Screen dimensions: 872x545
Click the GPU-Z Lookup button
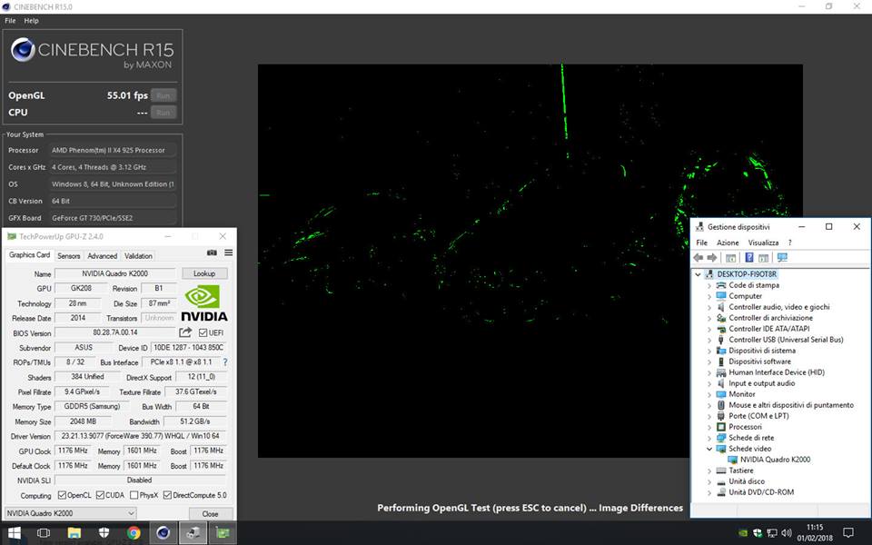coord(204,273)
